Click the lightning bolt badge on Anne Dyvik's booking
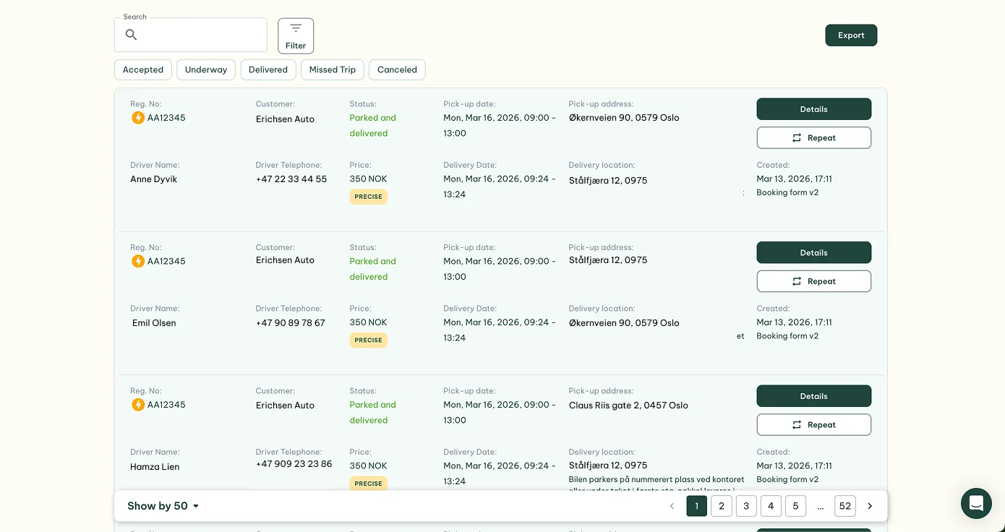The width and height of the screenshot is (1005, 532). (138, 117)
